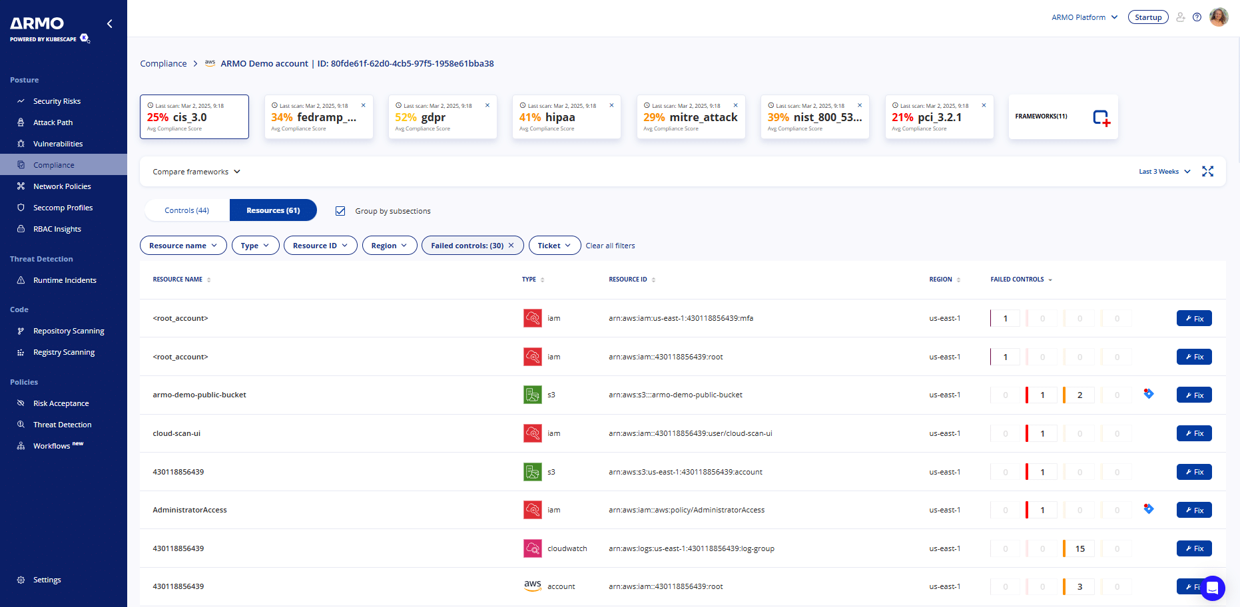Click Fix for arn:aws:iam mfa root_account
Screen dimensions: 1240x607
[x=1194, y=318]
